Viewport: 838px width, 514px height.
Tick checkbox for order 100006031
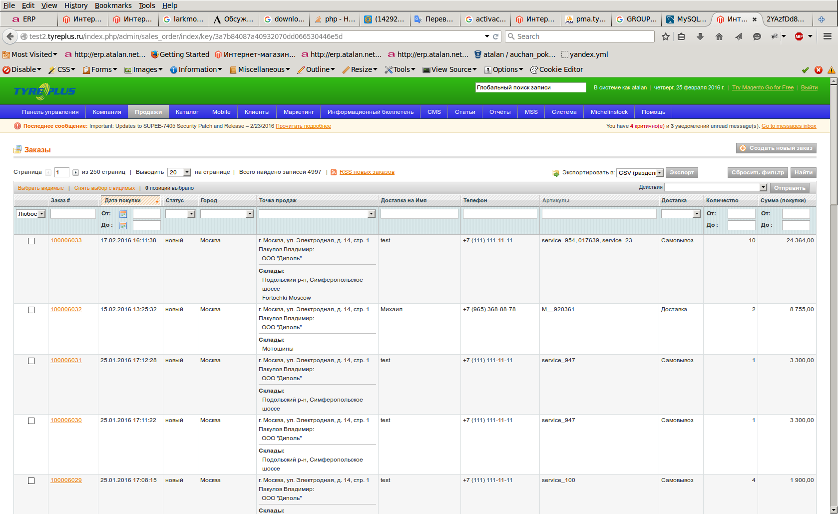[31, 361]
